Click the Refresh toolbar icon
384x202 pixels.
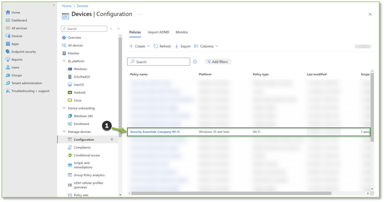(156, 46)
